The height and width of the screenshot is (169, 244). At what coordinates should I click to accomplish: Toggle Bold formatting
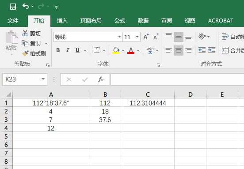pos(58,50)
